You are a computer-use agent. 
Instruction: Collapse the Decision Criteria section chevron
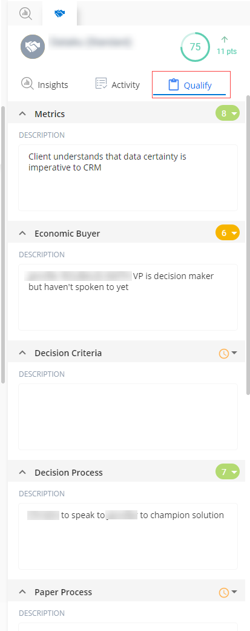point(23,353)
